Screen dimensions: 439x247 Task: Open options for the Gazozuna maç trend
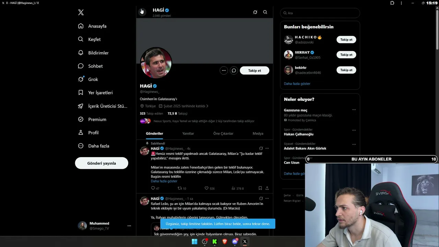click(x=354, y=110)
